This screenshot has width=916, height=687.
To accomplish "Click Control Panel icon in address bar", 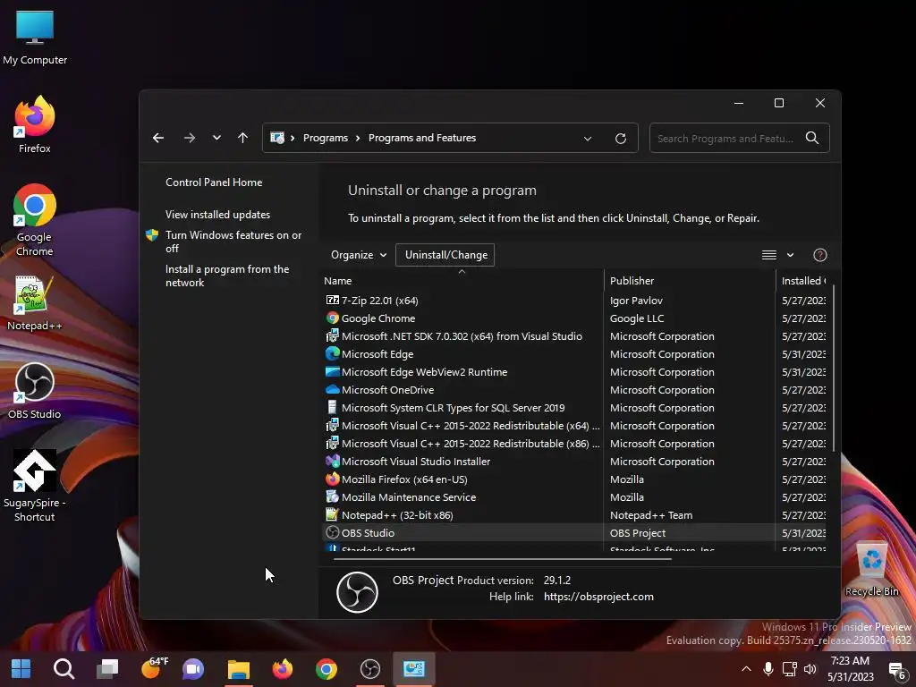I will coord(277,138).
